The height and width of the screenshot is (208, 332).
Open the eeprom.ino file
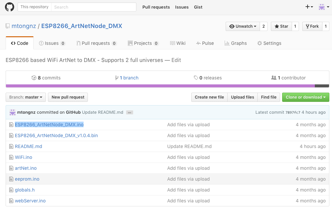coord(27,179)
